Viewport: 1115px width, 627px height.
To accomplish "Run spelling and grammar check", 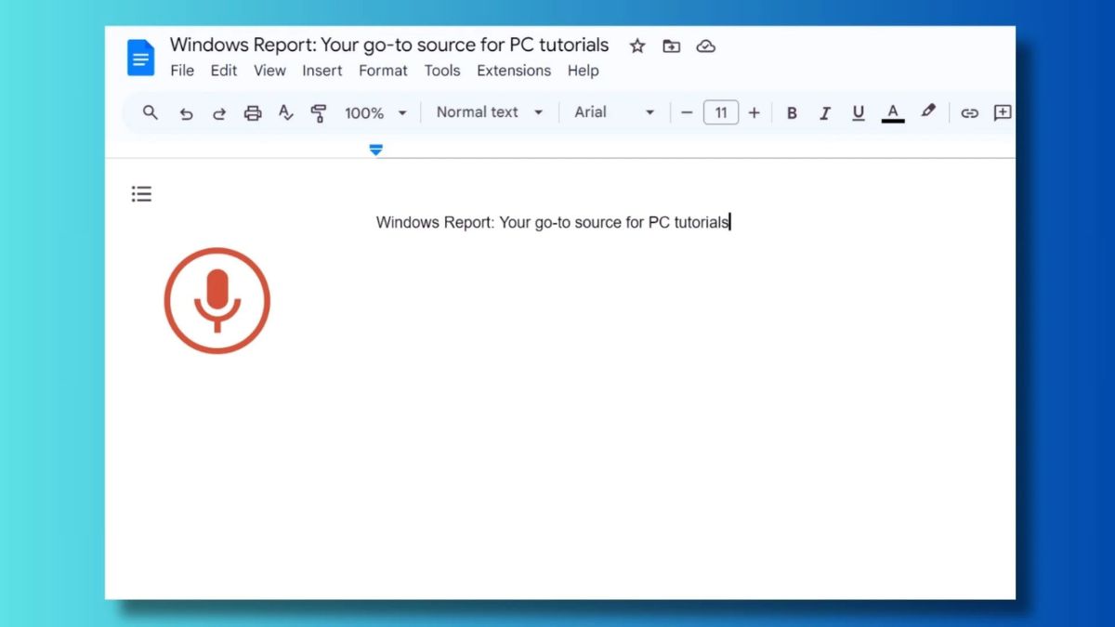I will coord(286,113).
